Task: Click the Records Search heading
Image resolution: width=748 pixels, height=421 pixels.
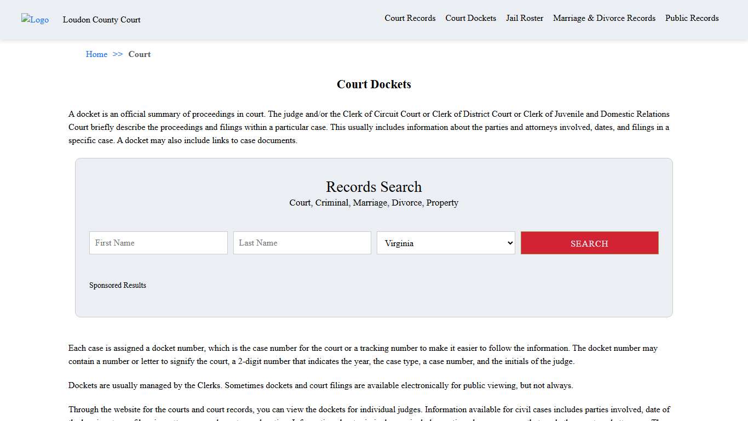Action: click(373, 187)
